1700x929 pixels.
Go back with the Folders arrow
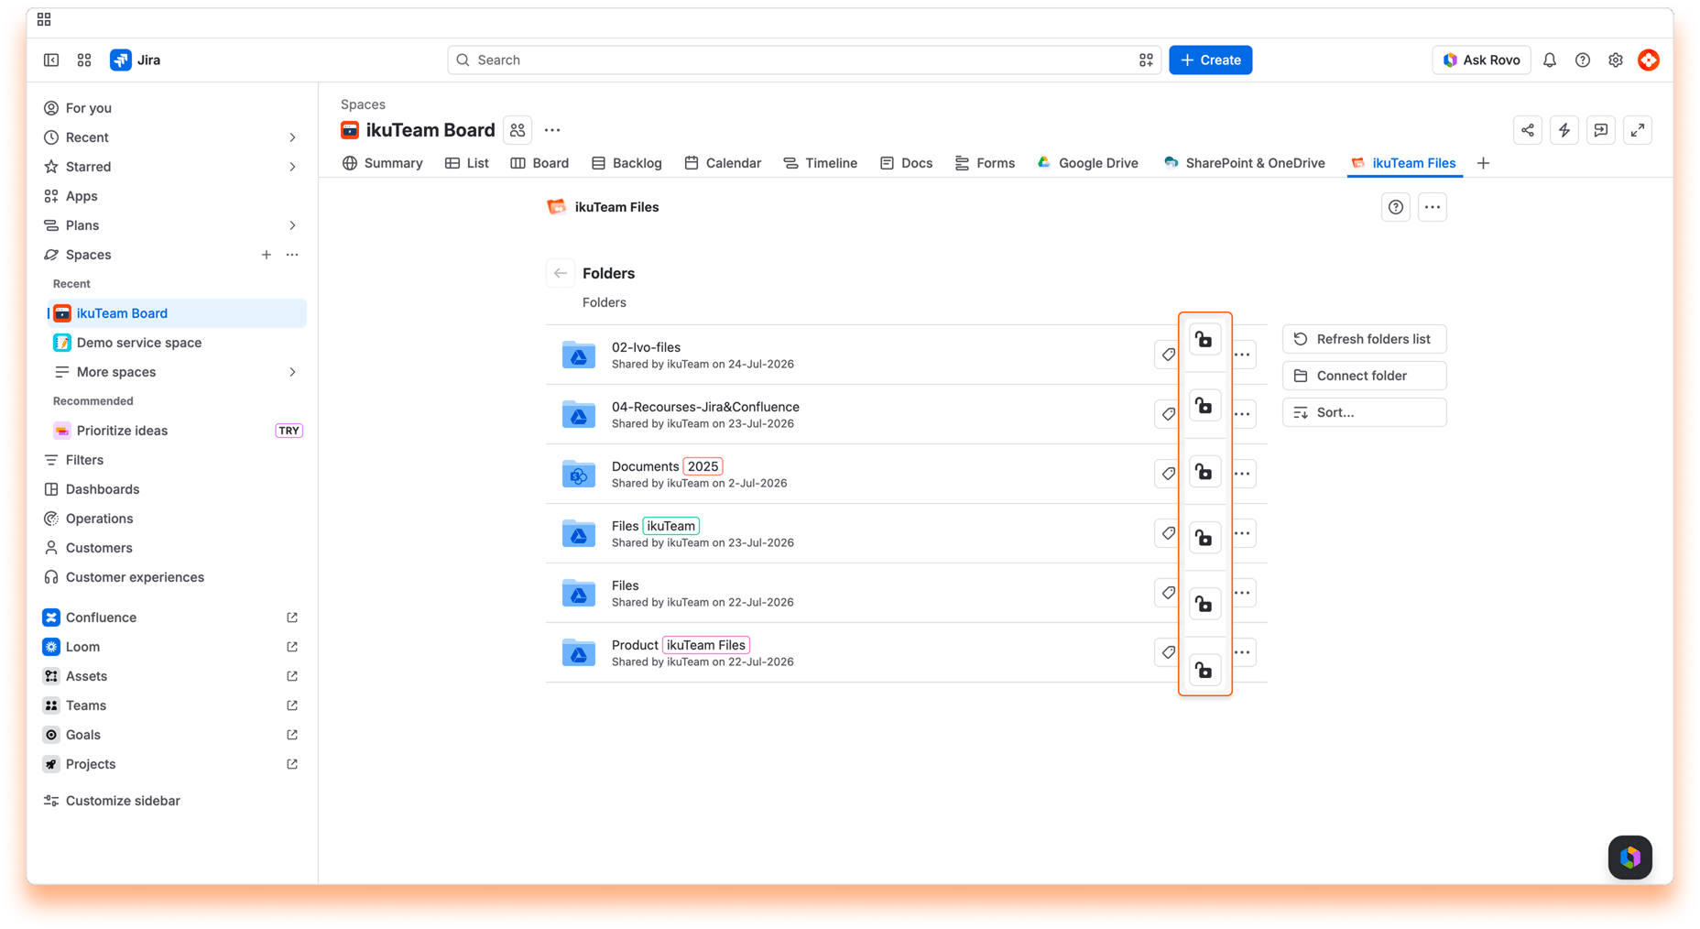[561, 273]
